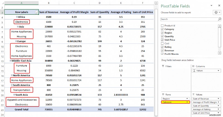
Task: Select the Grand Total label cell
Action: [21, 110]
